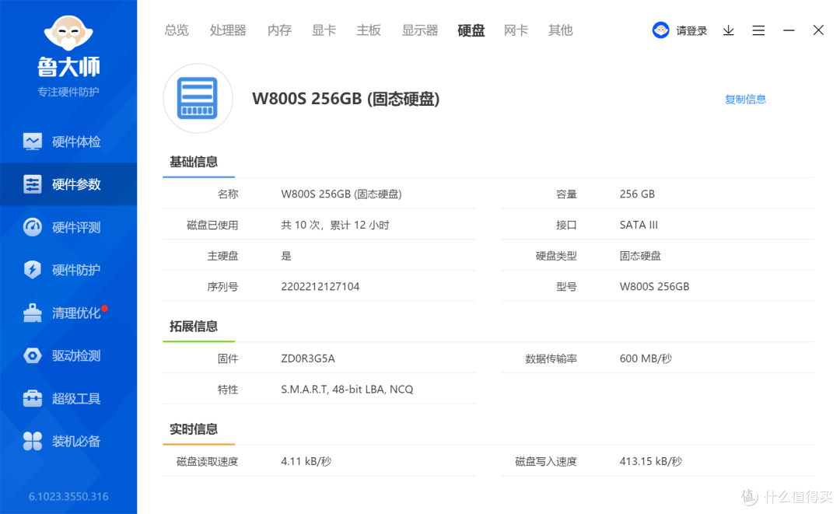Click the 清理优化 broom icon
Screen dimensions: 840x514
[x=32, y=313]
